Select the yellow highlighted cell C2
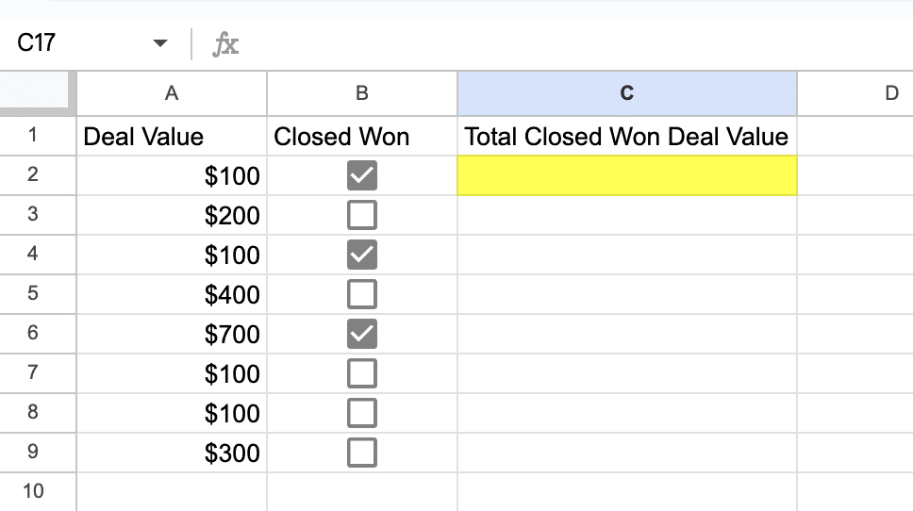 pos(626,176)
